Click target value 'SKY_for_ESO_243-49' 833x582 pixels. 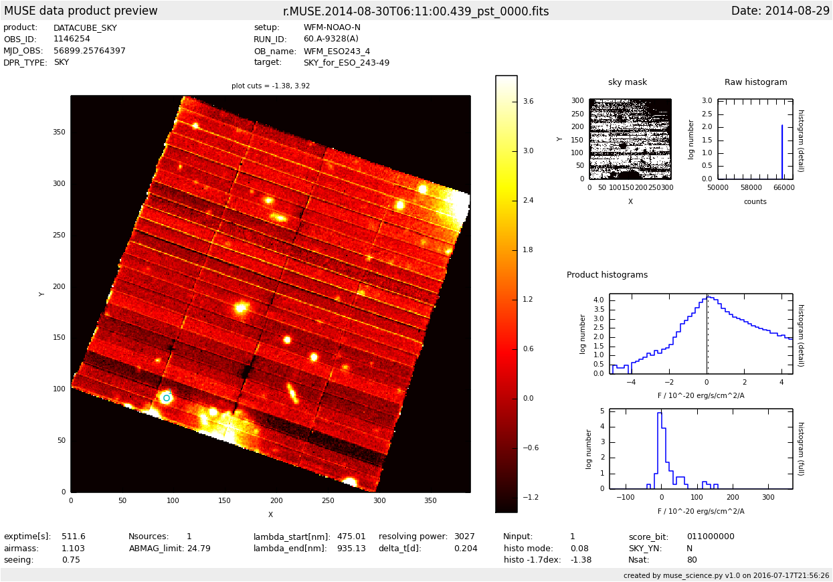tap(347, 63)
